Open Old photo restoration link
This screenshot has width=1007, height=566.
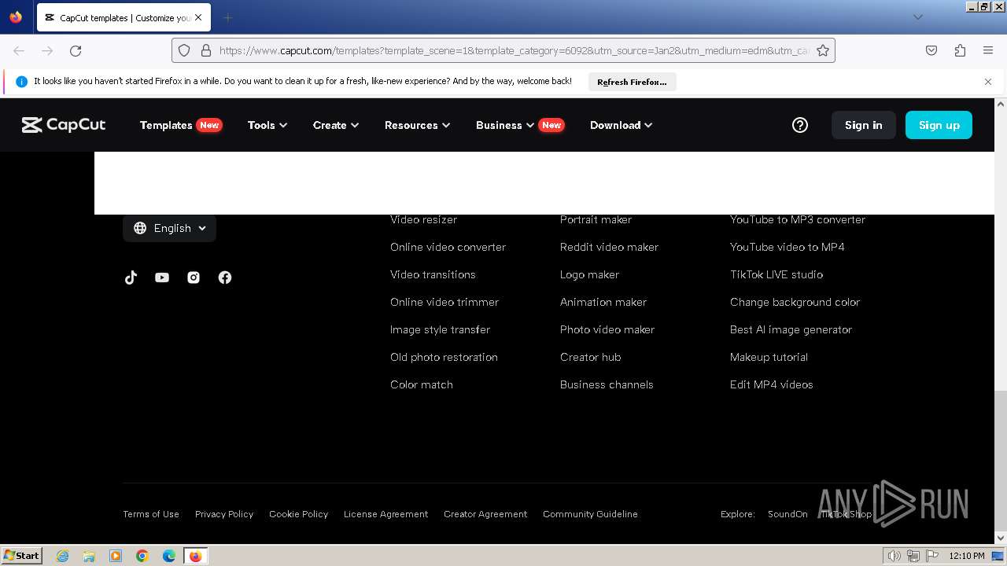coord(444,357)
